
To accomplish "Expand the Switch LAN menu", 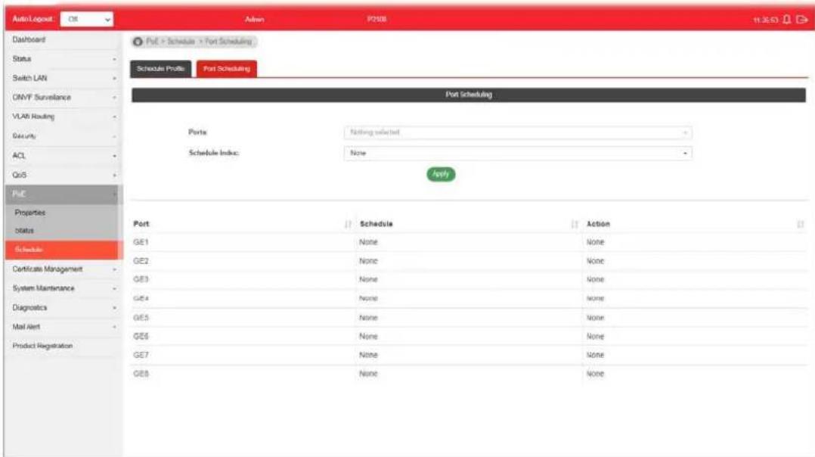I will tap(63, 78).
